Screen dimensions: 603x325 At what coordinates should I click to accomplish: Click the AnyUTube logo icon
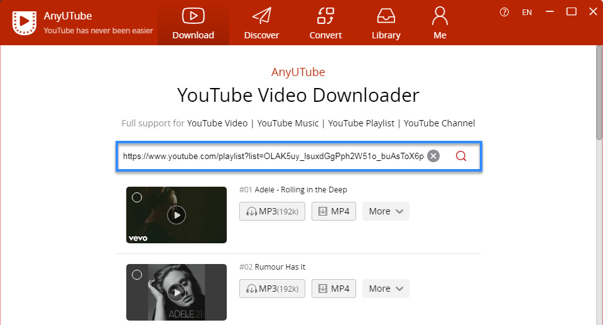(24, 23)
